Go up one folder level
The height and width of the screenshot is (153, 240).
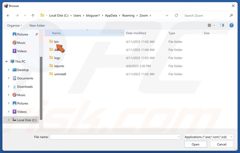coord(33,15)
